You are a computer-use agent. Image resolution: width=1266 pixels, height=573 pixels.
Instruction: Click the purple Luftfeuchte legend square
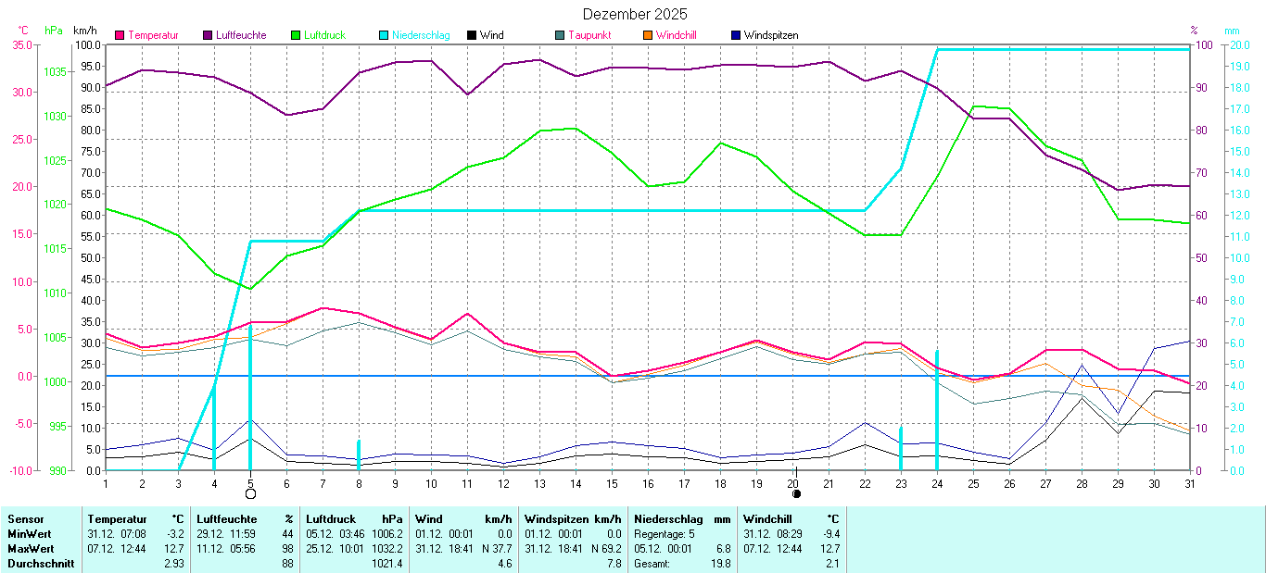click(209, 35)
